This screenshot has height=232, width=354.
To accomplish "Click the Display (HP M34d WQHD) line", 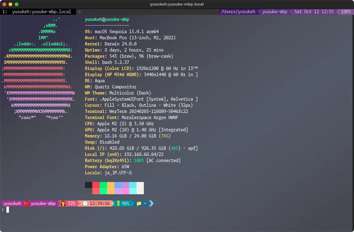I will pos(141,74).
